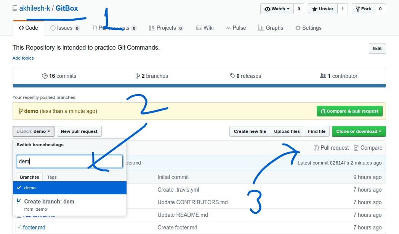This screenshot has height=234, width=399.
Task: Click Compare & pull request button
Action: (349, 111)
